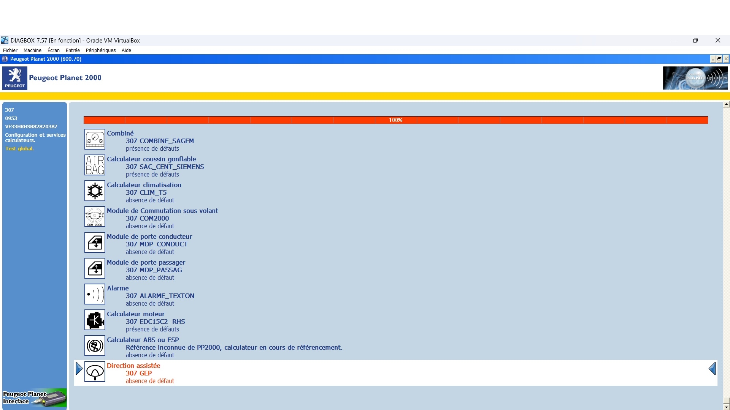Viewport: 730px width, 410px height.
Task: Restore the Peugeot Planet 2000 inner window
Action: (x=719, y=59)
